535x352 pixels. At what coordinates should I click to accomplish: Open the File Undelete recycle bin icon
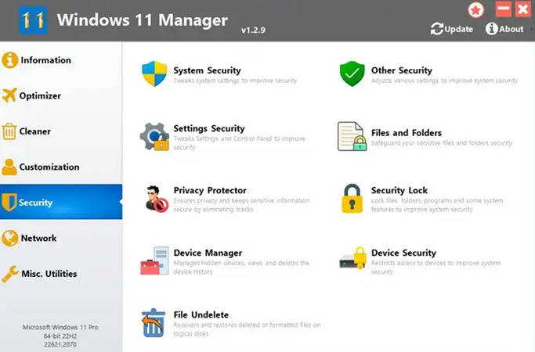coord(154,323)
